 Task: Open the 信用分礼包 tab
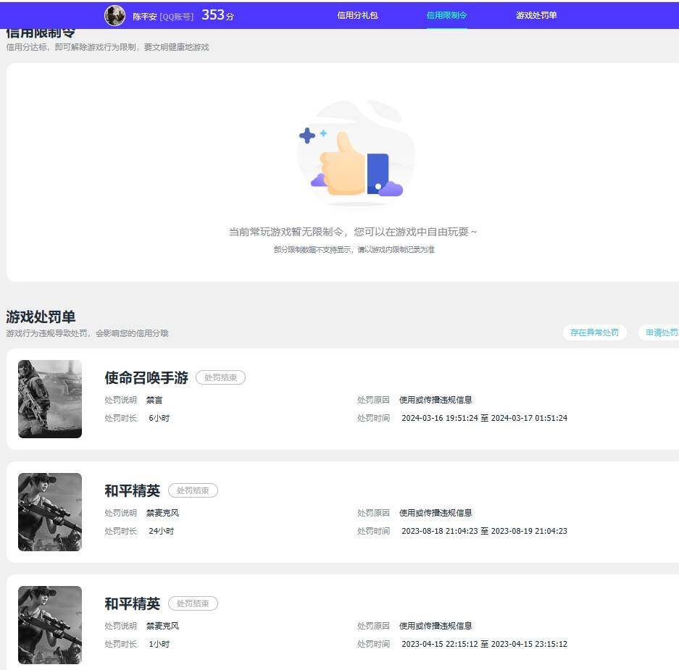(x=358, y=16)
